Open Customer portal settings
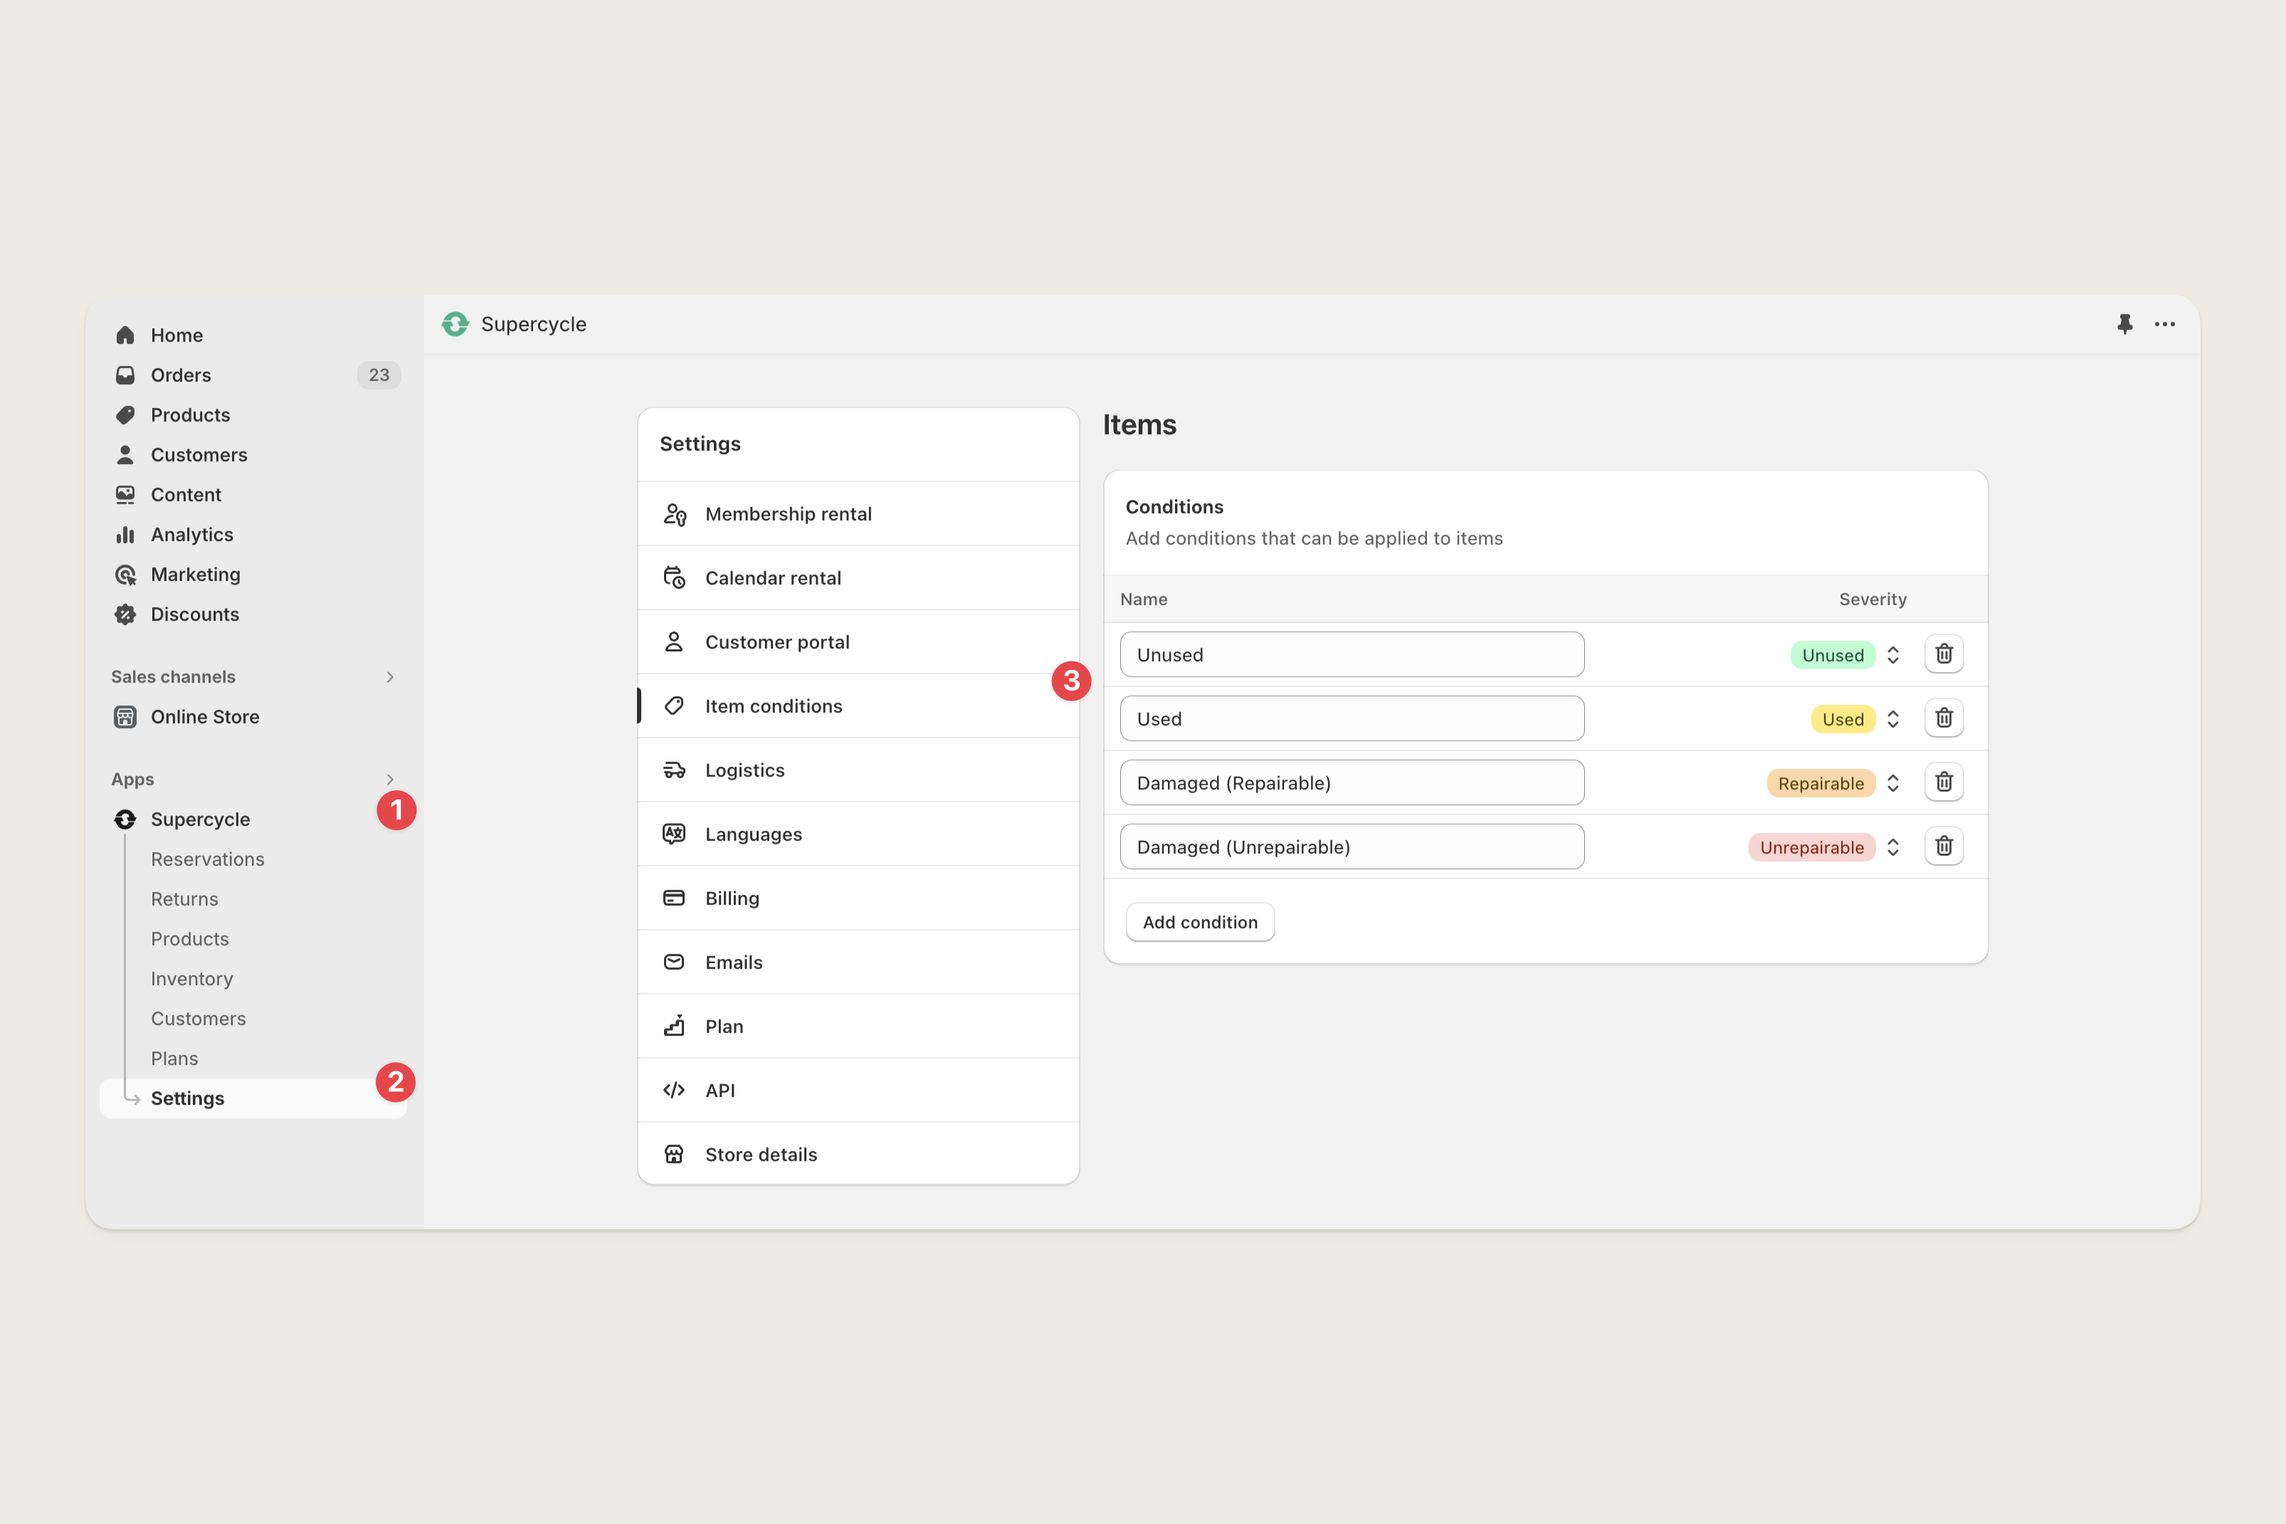This screenshot has height=1524, width=2286. [x=858, y=643]
